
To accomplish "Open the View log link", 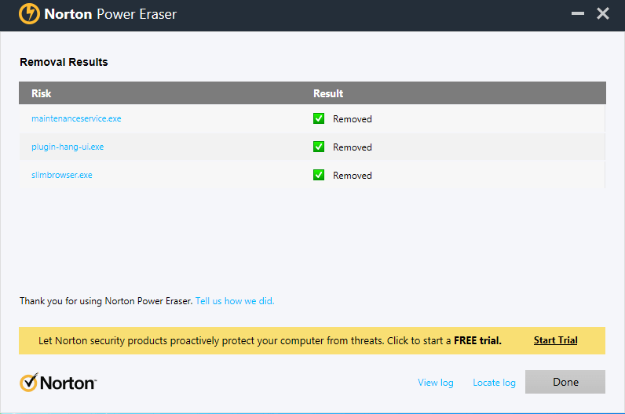I will coord(436,383).
